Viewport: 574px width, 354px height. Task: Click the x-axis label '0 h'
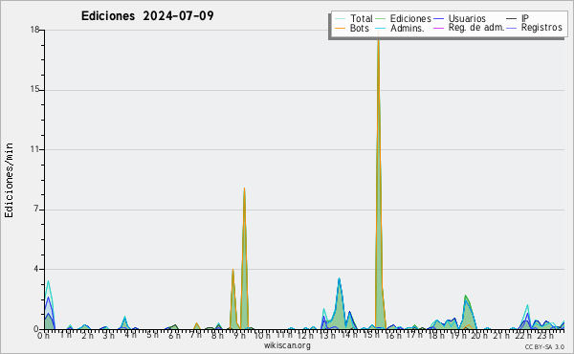[x=44, y=336]
